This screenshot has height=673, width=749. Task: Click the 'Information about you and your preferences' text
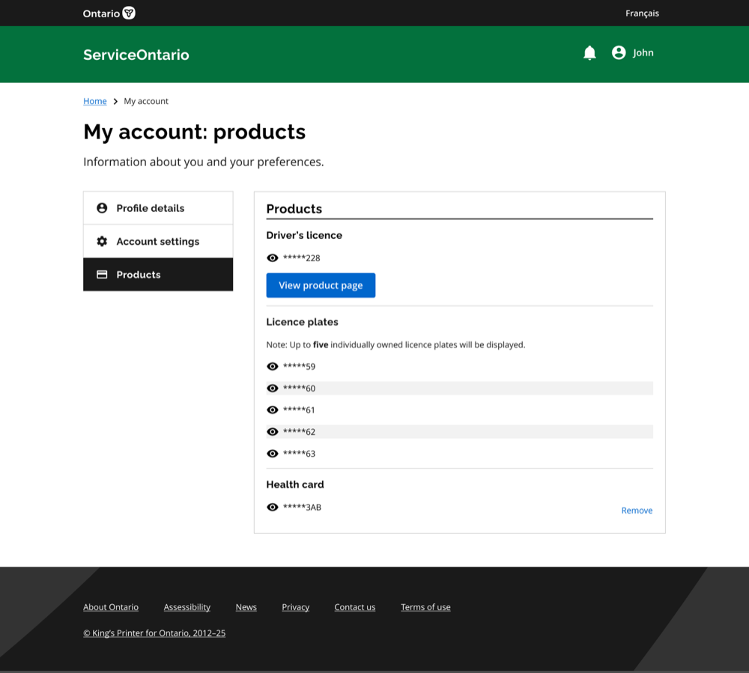204,162
